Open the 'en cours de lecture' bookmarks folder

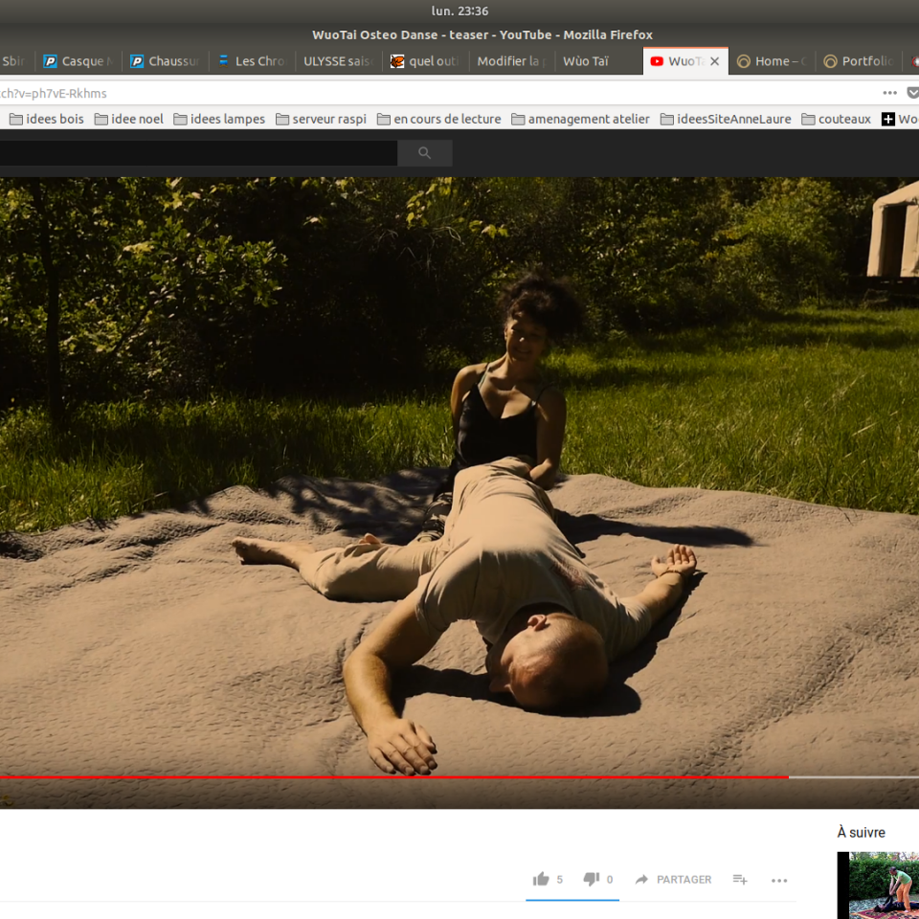pos(438,119)
